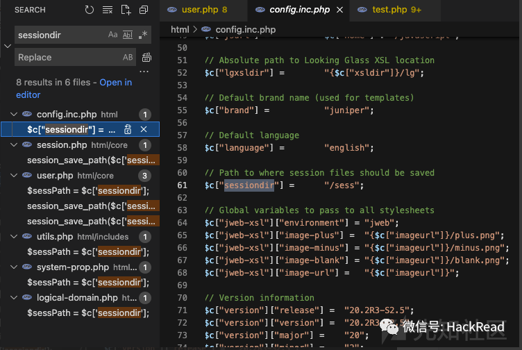Viewport: 522px width, 350px height.
Task: Clear search results using list icon
Action: [x=107, y=10]
